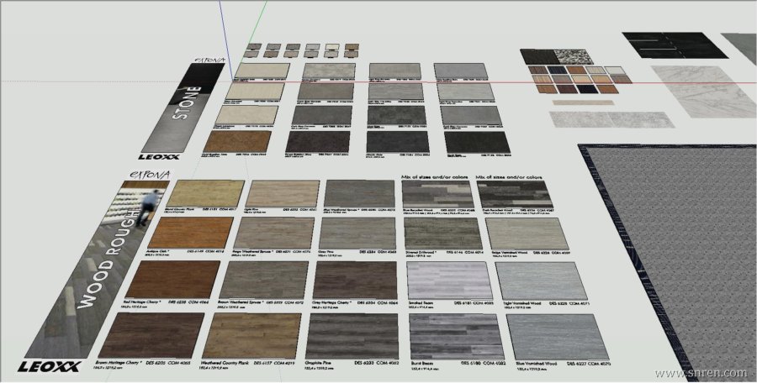Screen dimensions: 757x383
Task: Pick the Burnt Beam swatch
Action: tap(456, 337)
